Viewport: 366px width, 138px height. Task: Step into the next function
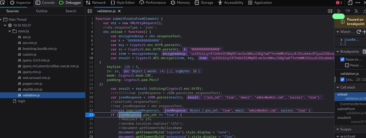[x=356, y=11]
